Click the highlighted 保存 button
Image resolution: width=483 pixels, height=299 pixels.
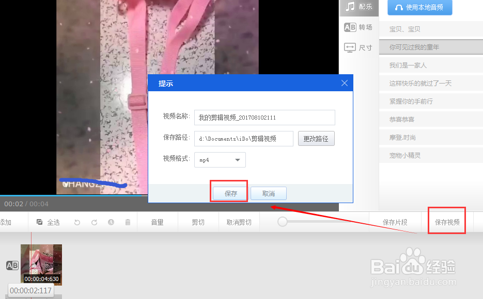click(229, 193)
